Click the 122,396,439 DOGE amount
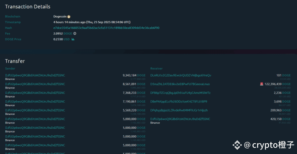 273,84
